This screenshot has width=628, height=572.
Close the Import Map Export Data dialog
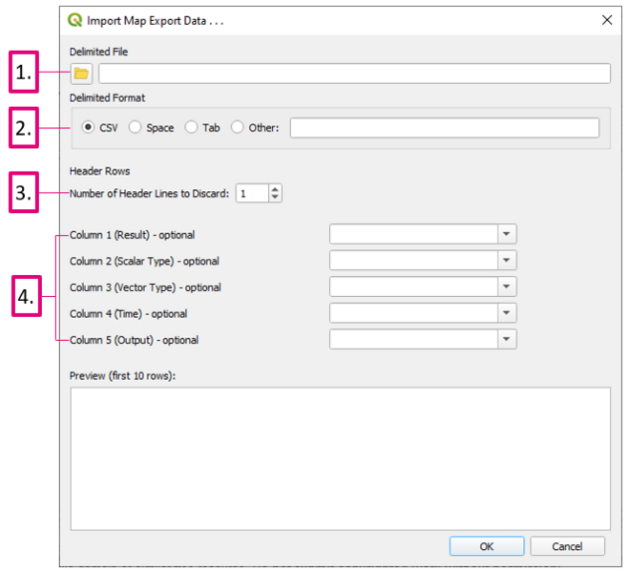(x=606, y=20)
